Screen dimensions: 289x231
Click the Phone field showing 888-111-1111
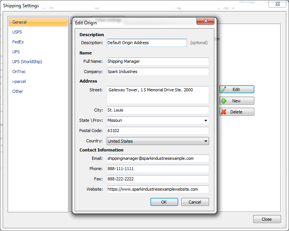click(x=158, y=169)
